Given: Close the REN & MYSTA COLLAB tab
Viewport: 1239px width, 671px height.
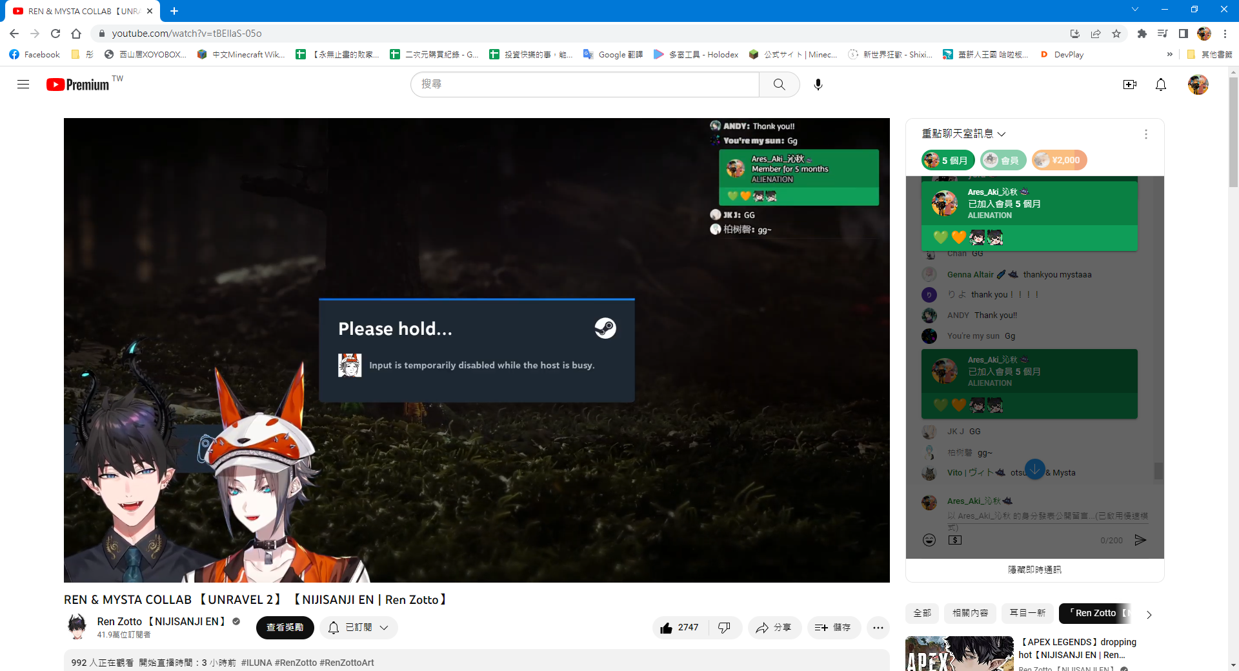Looking at the screenshot, I should tap(150, 11).
